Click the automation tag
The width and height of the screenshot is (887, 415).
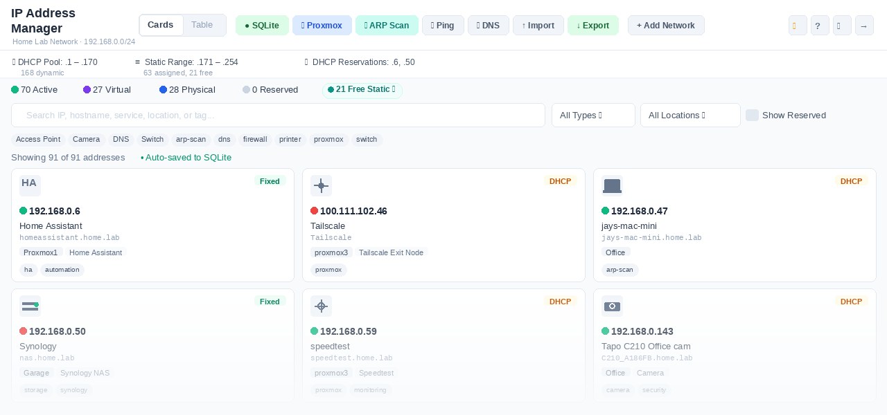[62, 270]
